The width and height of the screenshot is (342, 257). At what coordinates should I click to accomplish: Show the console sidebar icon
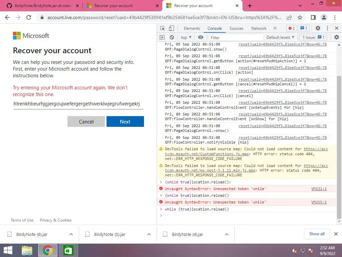[162, 37]
